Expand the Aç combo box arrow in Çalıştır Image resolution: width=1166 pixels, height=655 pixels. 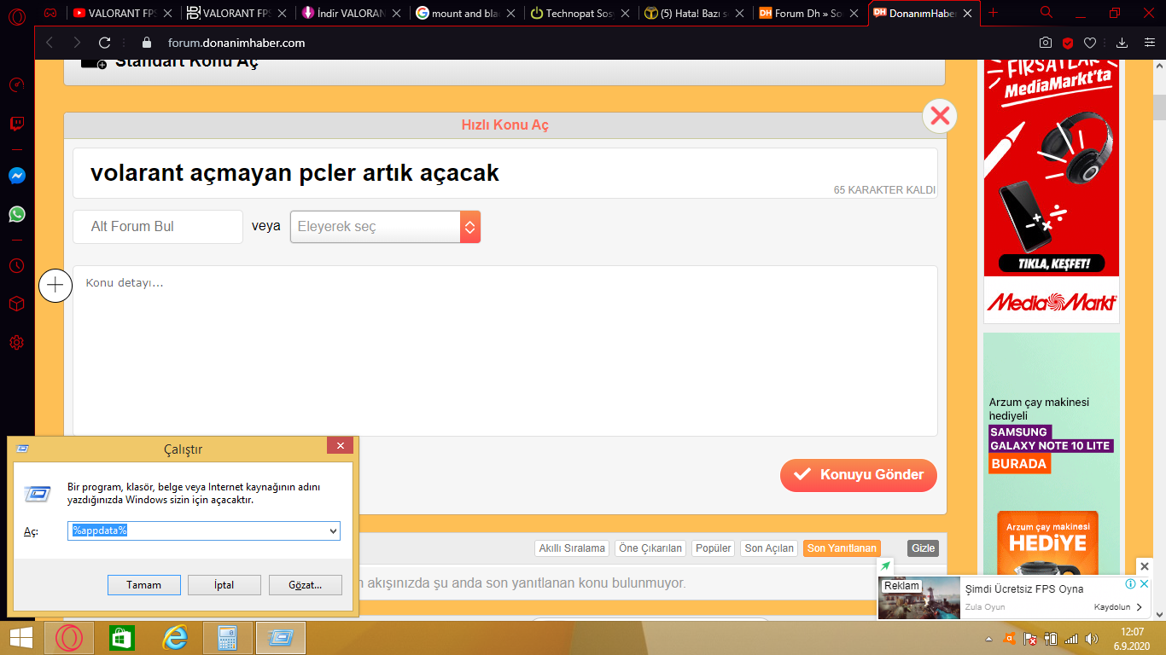[x=333, y=530]
